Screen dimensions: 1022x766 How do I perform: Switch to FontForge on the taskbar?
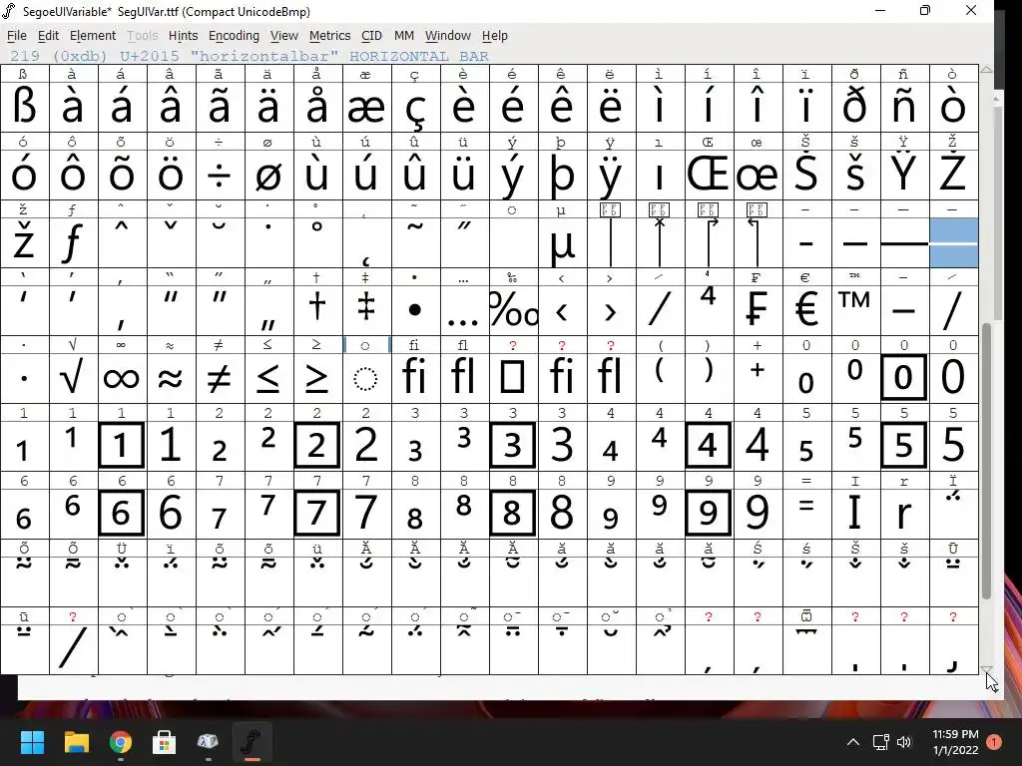click(252, 742)
